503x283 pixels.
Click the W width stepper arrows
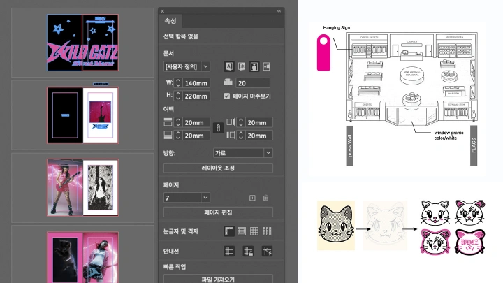(x=178, y=83)
